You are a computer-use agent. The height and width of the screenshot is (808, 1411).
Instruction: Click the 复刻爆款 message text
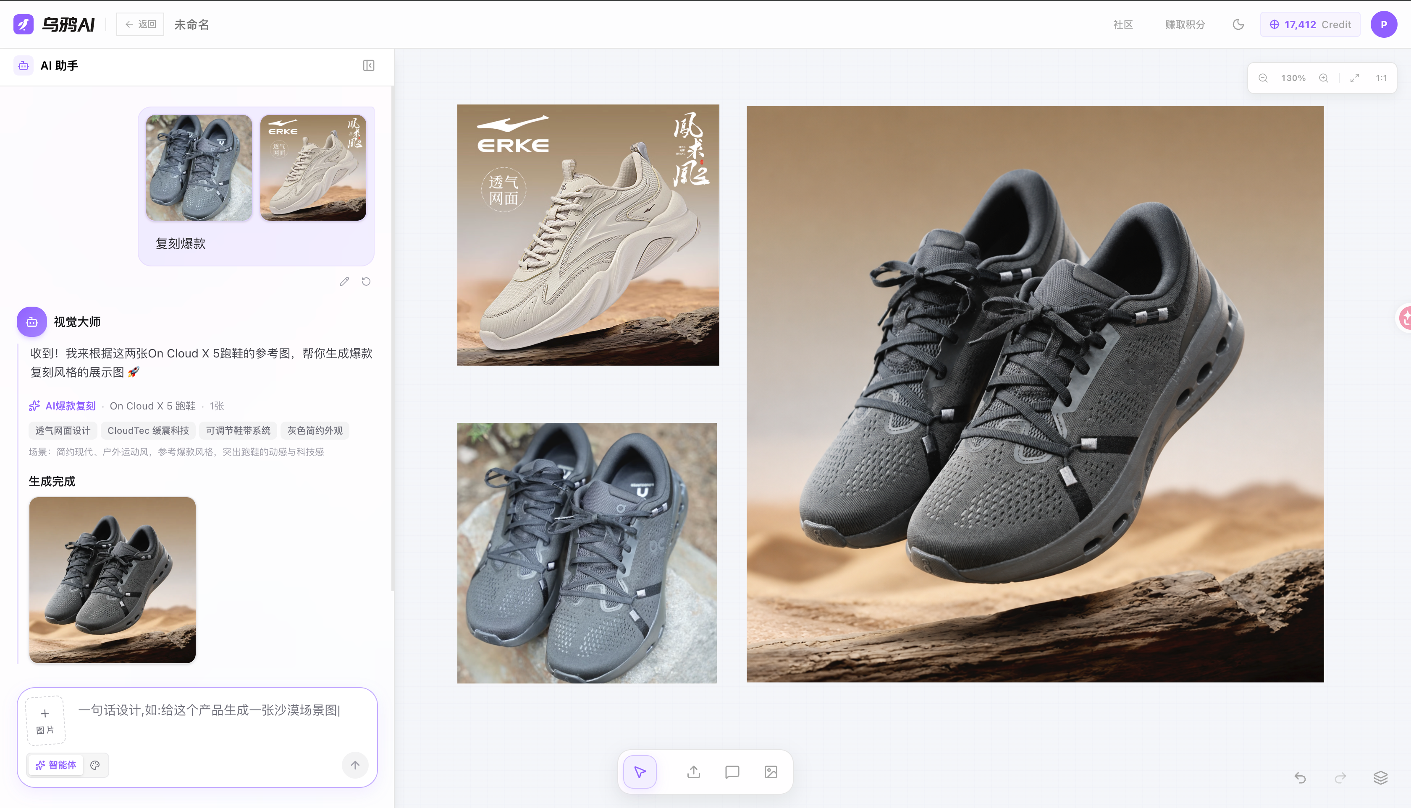tap(181, 244)
